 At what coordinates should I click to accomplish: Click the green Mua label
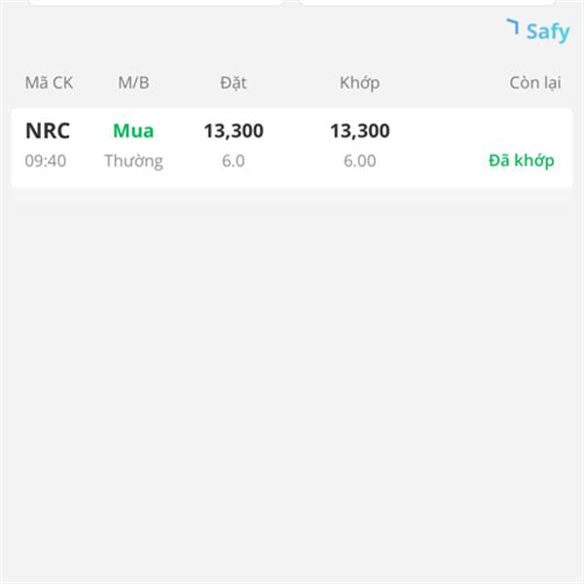[x=133, y=130]
